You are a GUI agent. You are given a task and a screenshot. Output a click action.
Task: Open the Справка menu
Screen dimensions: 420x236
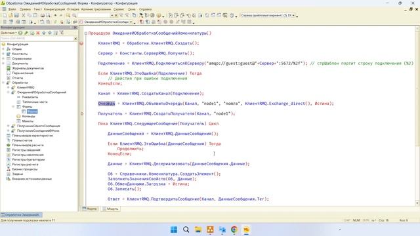click(x=145, y=9)
